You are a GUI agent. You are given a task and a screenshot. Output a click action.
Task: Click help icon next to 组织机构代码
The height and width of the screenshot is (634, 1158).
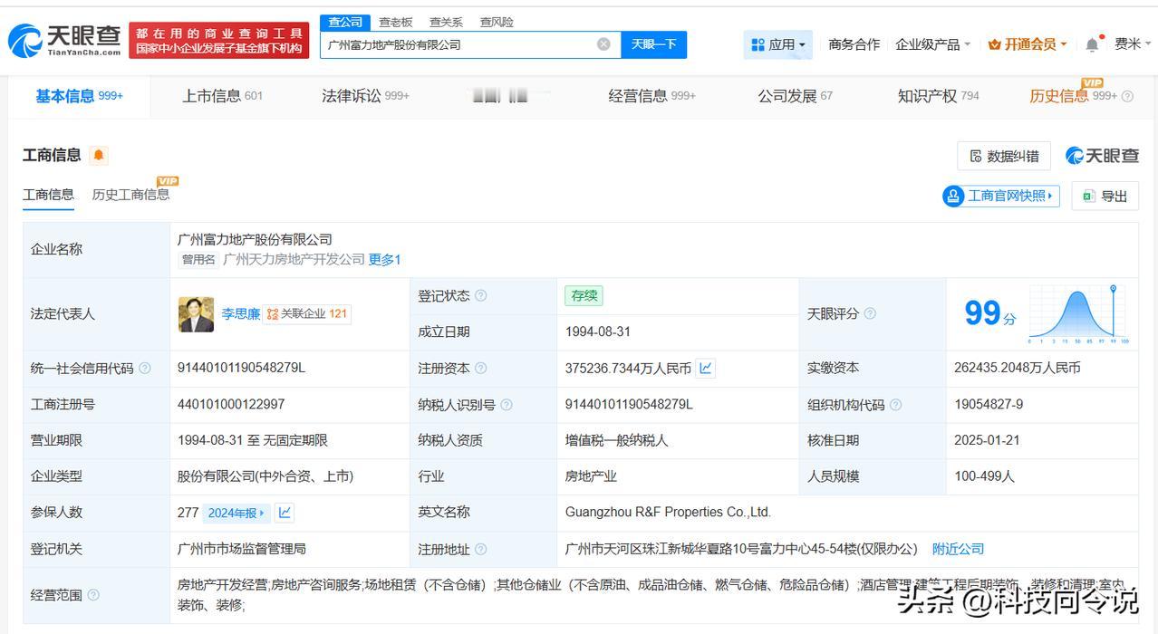coord(895,405)
